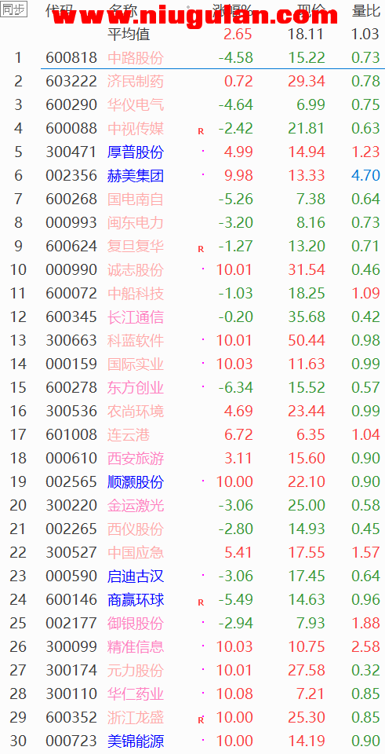Open 赫美集团 stock entry
The height and width of the screenshot is (754, 385).
pos(136,175)
